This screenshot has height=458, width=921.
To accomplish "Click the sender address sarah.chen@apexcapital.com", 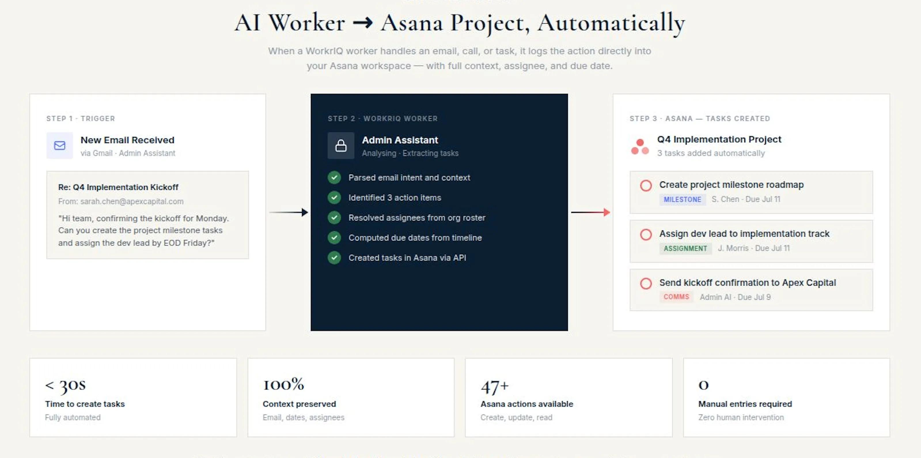I will 132,202.
